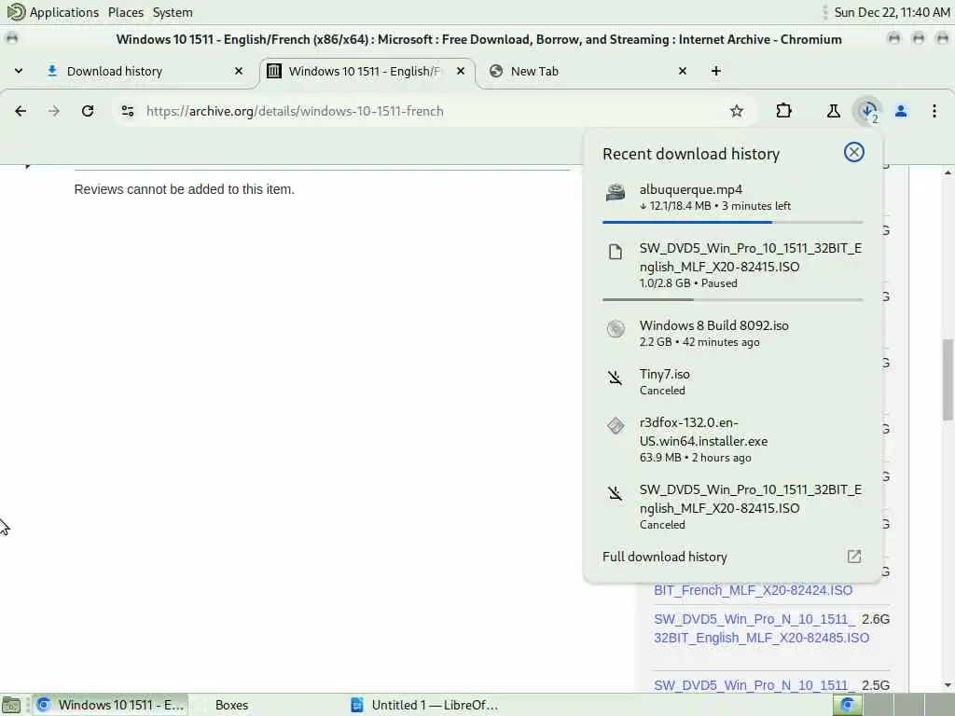Image resolution: width=955 pixels, height=716 pixels.
Task: Close the Recent download history popup
Action: pyautogui.click(x=854, y=152)
